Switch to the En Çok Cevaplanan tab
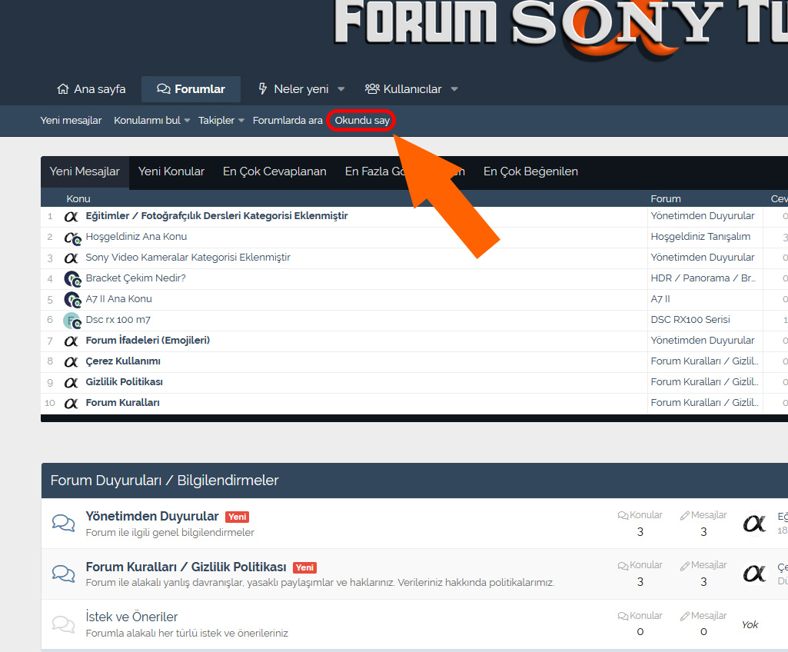Image resolution: width=788 pixels, height=652 pixels. pyautogui.click(x=275, y=172)
